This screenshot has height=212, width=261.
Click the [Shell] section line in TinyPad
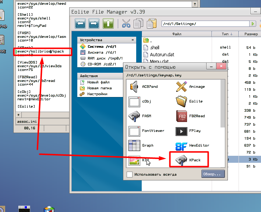point(25,15)
